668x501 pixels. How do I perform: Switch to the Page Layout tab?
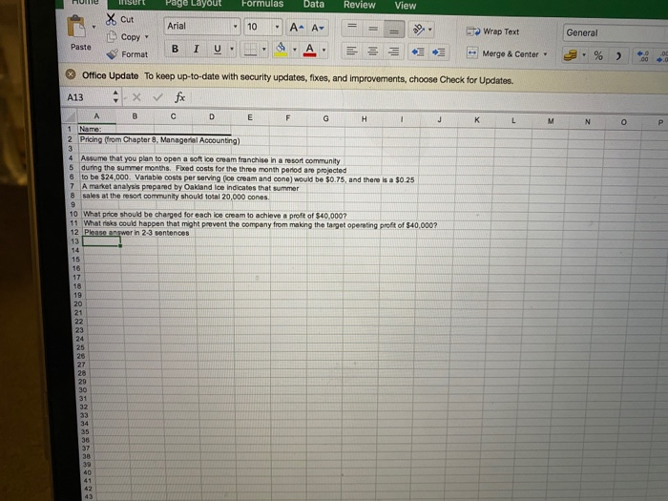(x=194, y=4)
